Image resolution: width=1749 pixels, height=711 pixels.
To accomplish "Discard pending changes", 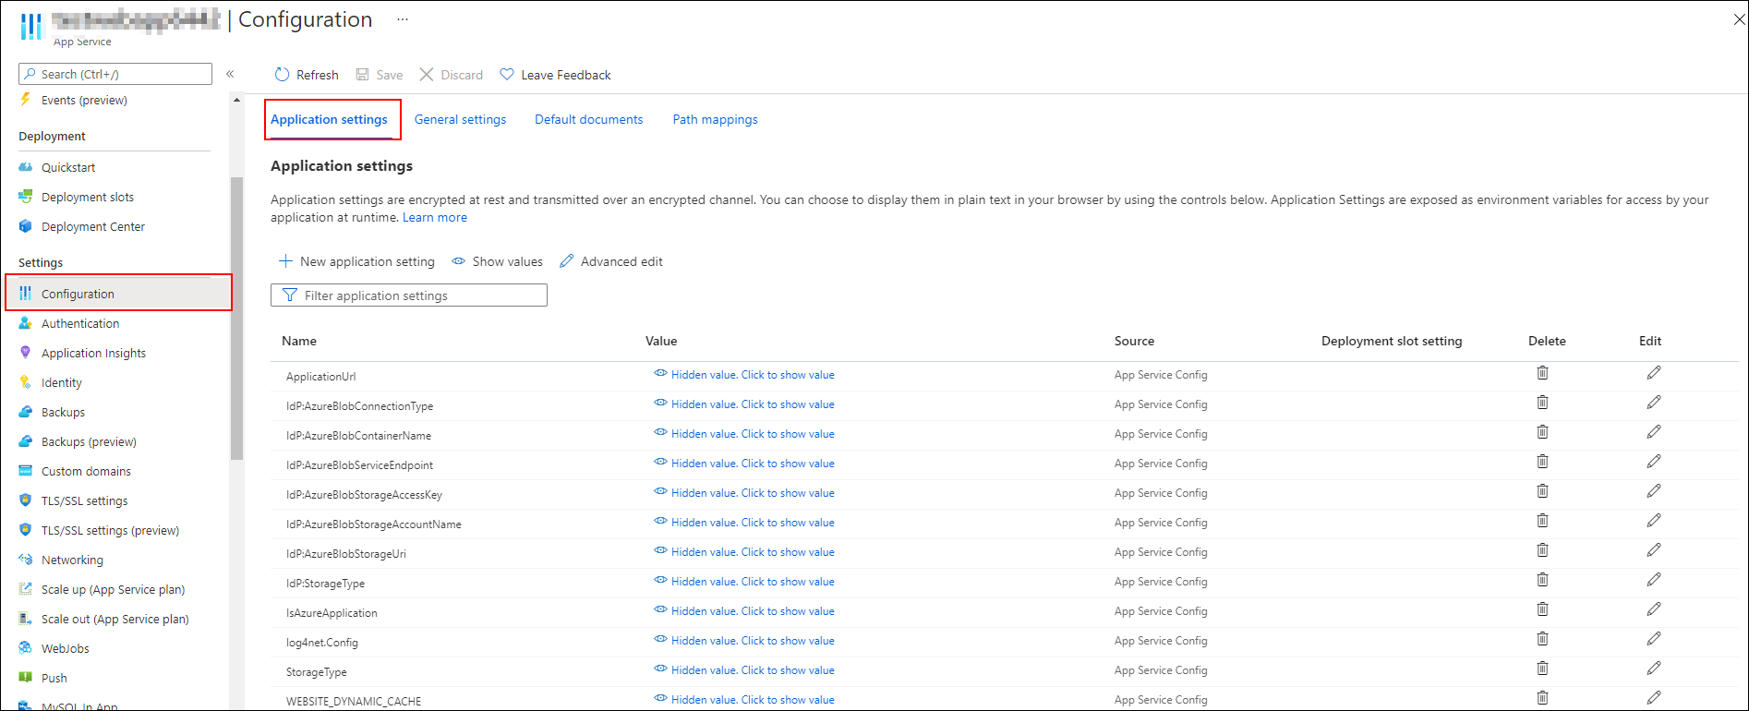I will point(452,75).
